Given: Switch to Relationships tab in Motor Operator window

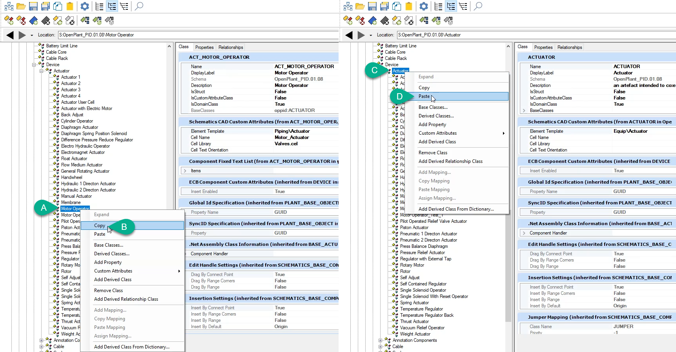Looking at the screenshot, I should [x=231, y=47].
